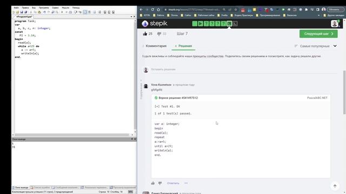
Task: Switch to the Список ошибок bottom tab
Action: tap(40, 188)
